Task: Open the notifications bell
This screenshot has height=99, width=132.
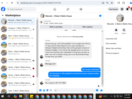Action: 127,9
